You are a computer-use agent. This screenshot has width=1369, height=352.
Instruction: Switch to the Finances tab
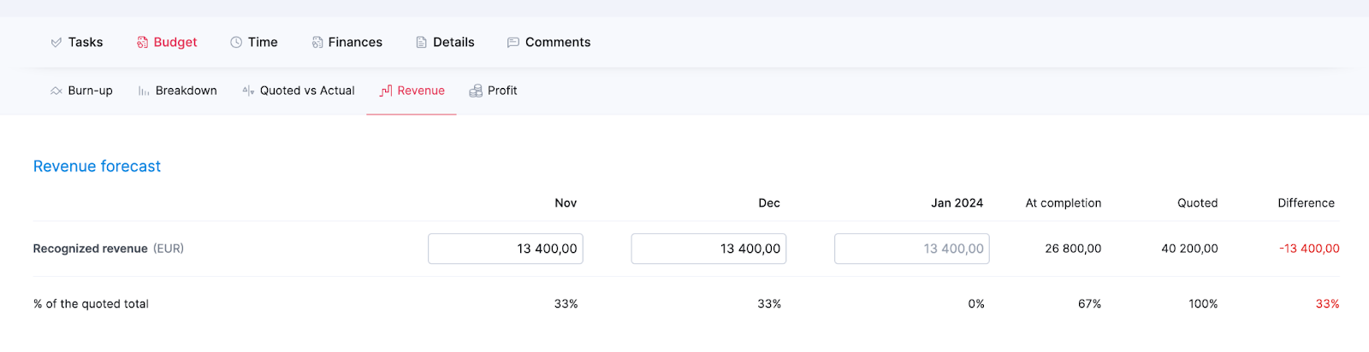coord(355,43)
